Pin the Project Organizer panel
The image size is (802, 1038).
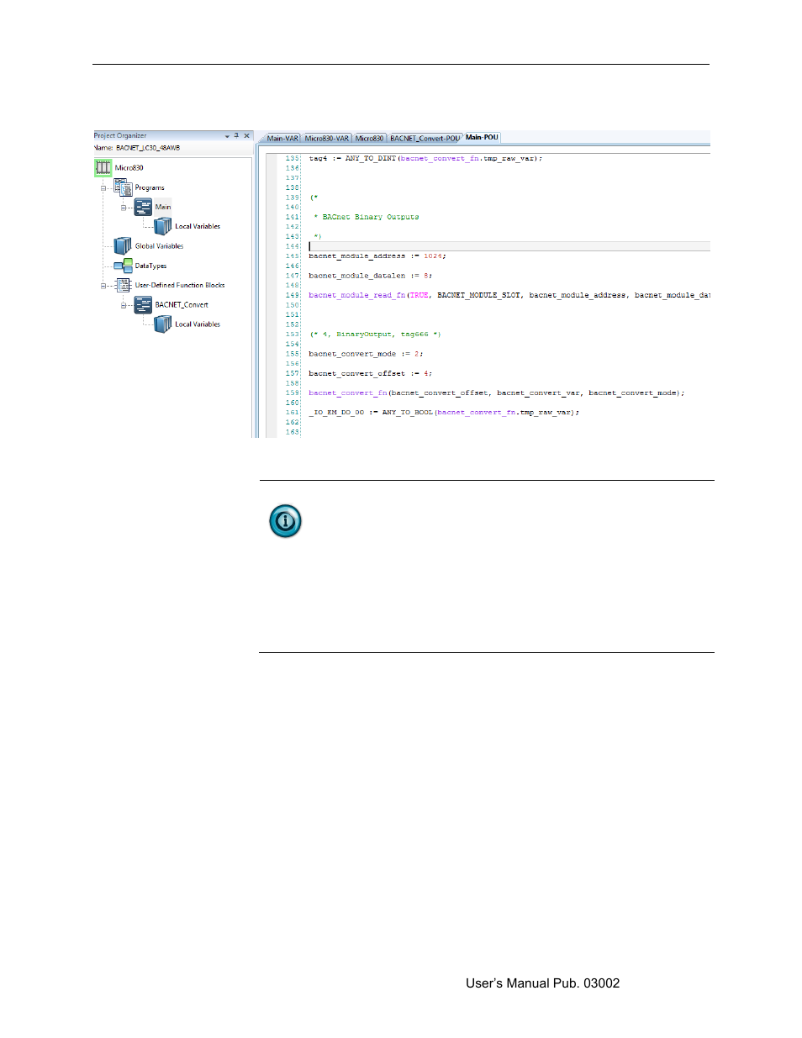236,135
